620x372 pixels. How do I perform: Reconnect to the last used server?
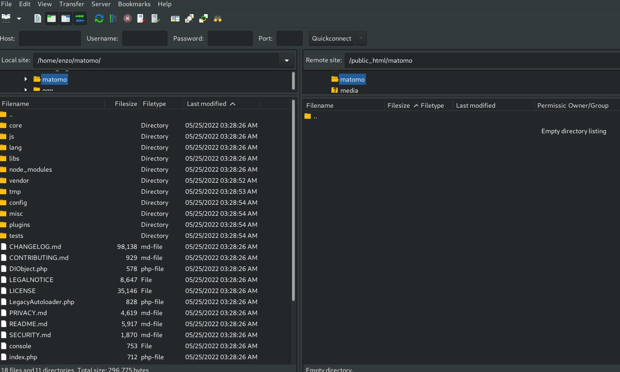tap(156, 19)
